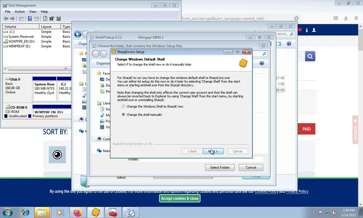Click Next in SharpEnviro Setup
The width and height of the screenshot is (363, 218).
(x=213, y=151)
